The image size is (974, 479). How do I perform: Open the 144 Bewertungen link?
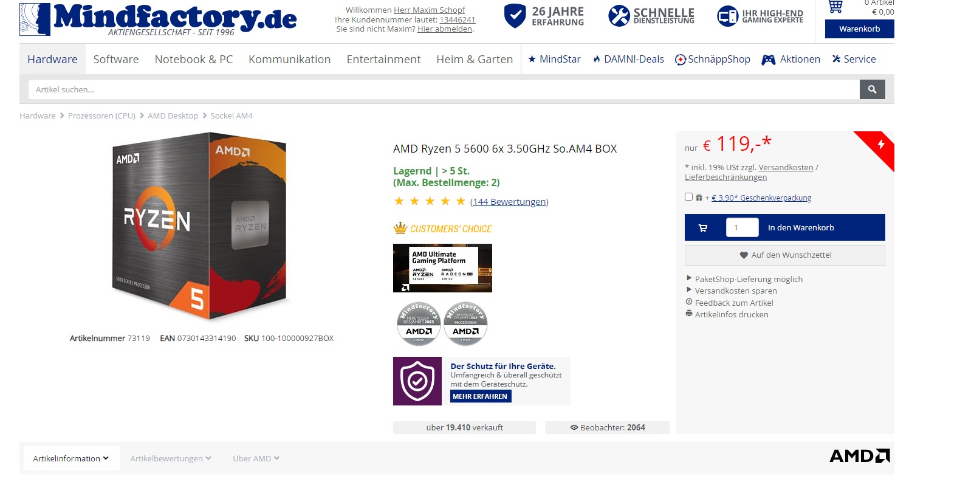click(x=509, y=202)
